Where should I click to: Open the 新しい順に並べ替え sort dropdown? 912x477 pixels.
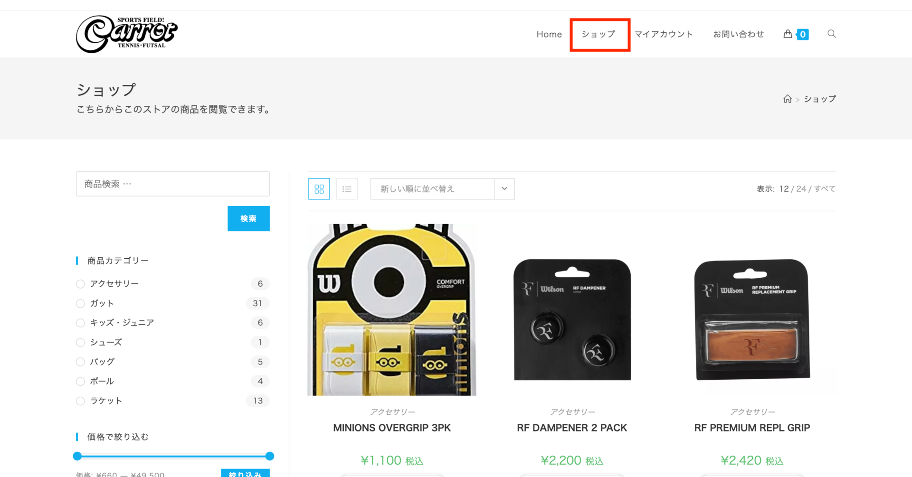(x=432, y=189)
